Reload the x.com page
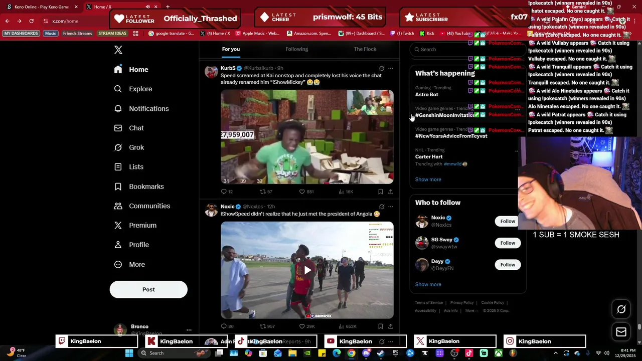The image size is (642, 361). click(31, 21)
